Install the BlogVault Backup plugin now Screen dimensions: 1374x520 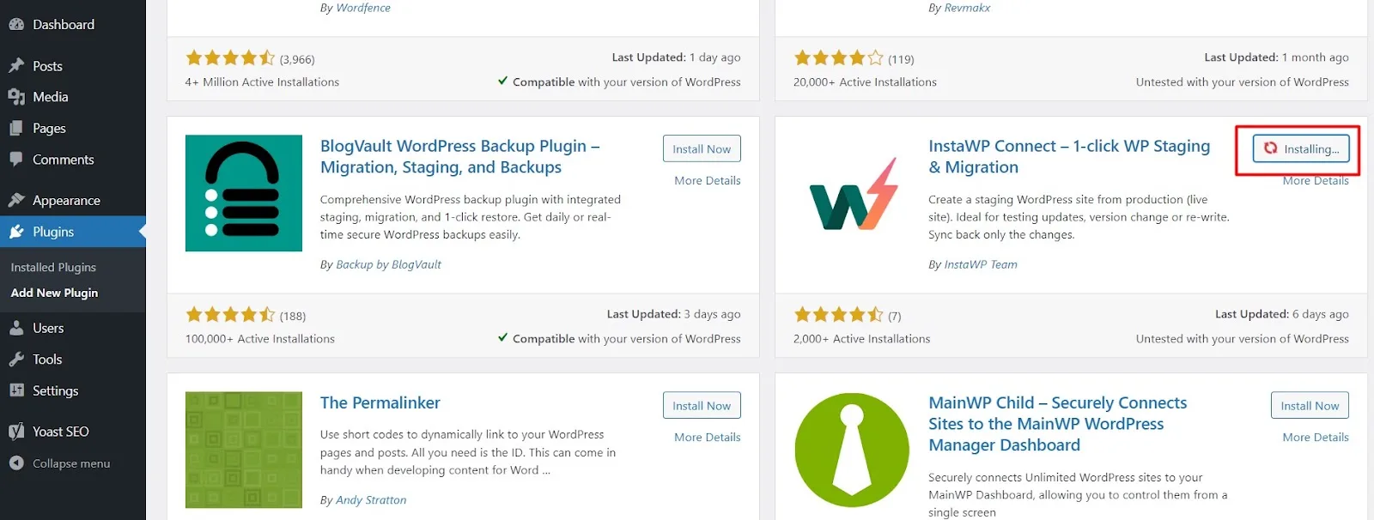point(702,148)
